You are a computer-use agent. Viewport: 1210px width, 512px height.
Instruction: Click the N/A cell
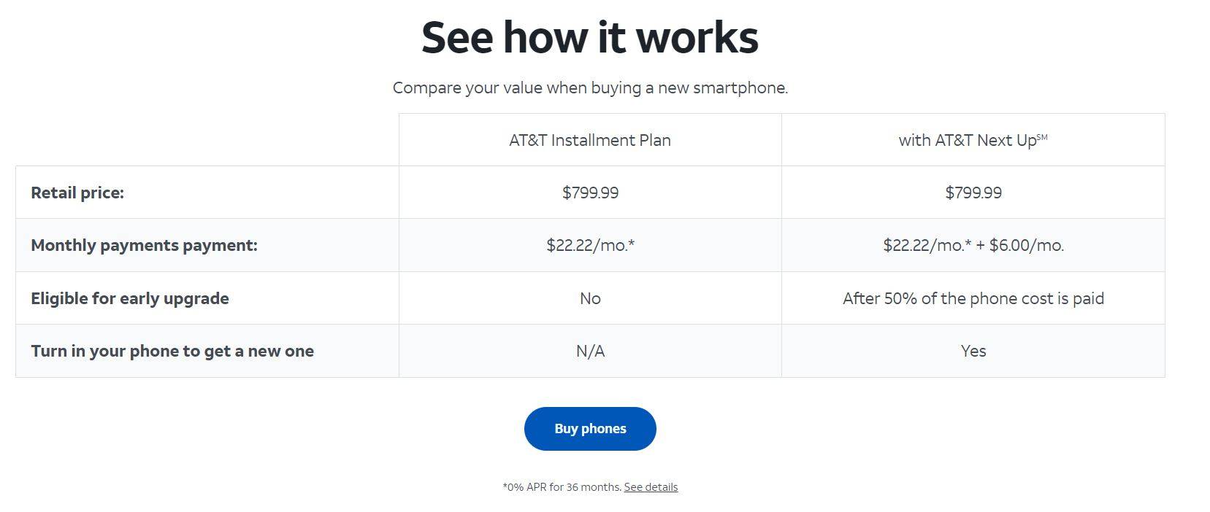coord(590,351)
